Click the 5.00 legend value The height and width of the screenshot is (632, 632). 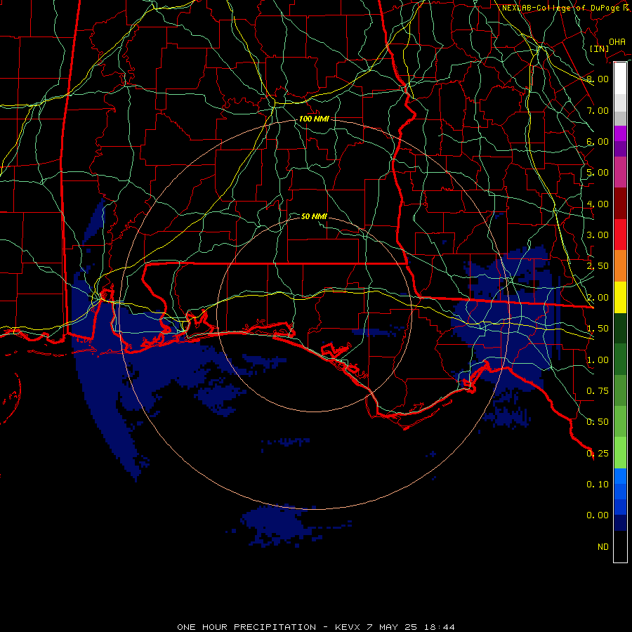[598, 173]
